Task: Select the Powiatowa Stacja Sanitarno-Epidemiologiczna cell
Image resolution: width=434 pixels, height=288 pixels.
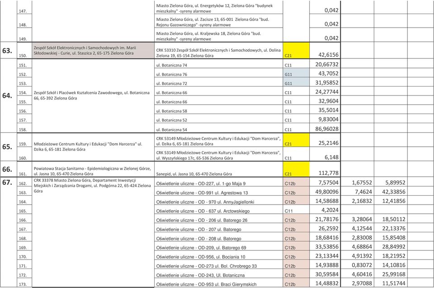Action: pos(93,169)
